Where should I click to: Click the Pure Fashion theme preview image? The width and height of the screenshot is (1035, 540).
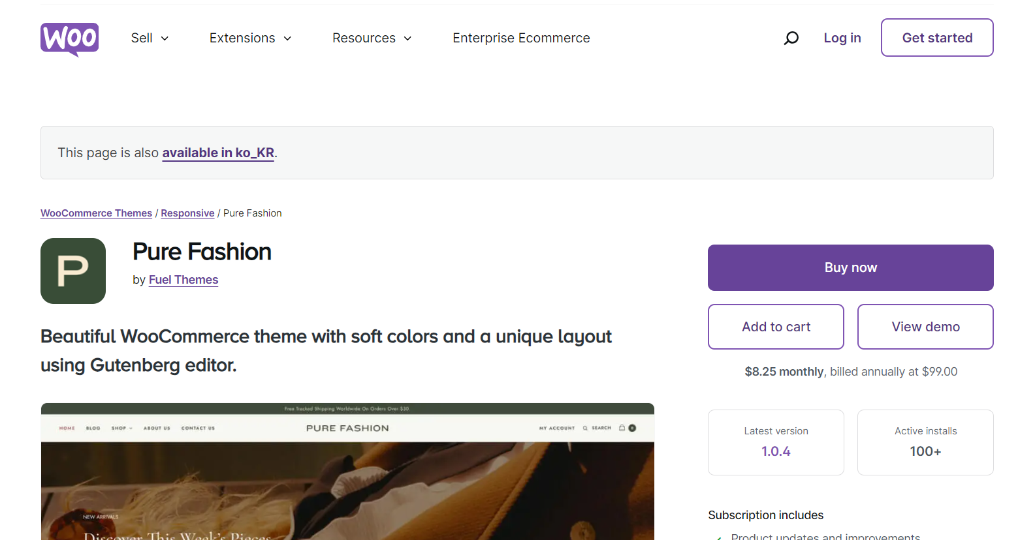pos(347,472)
